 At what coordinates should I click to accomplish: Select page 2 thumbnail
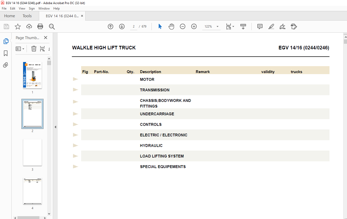click(32, 114)
